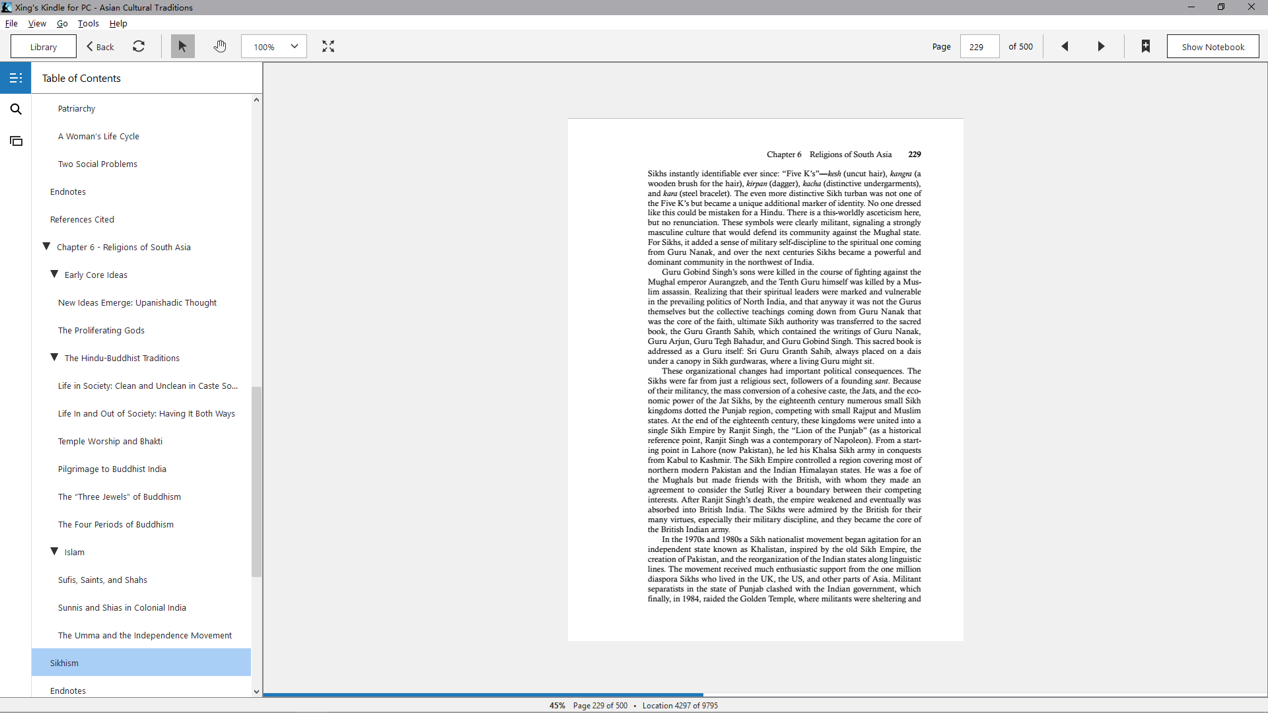Select Two Social Problems entry

[98, 164]
